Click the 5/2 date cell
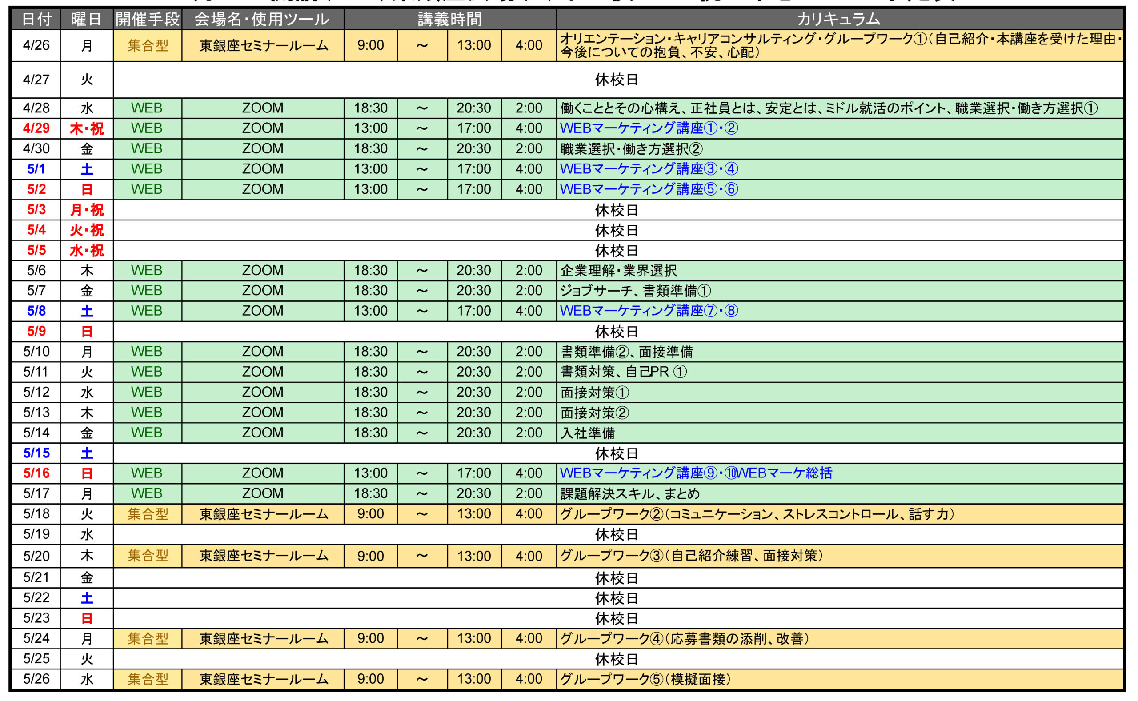The width and height of the screenshot is (1138, 701). tap(36, 189)
